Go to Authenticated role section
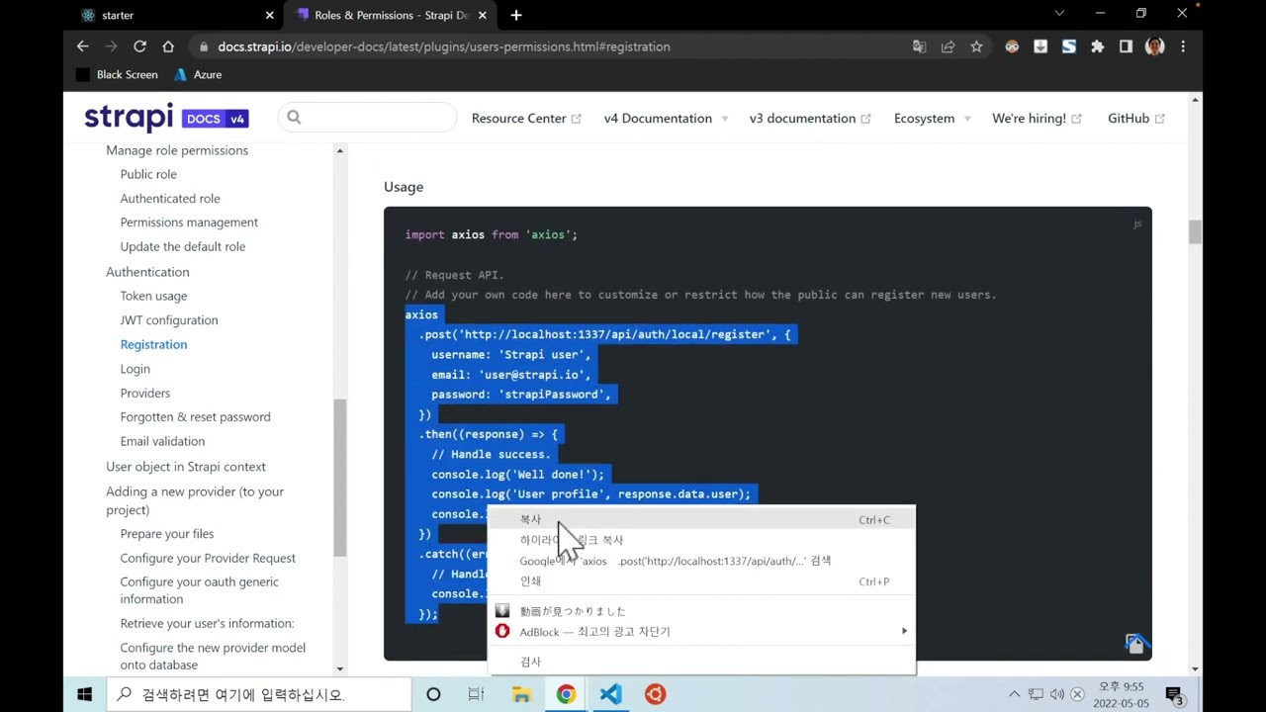The height and width of the screenshot is (712, 1266). tap(170, 199)
